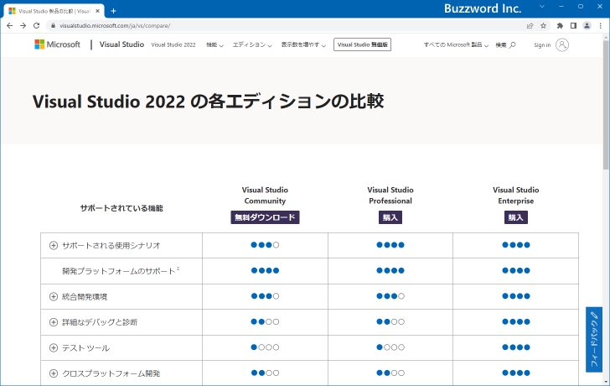Open すべての Microsoft 製品 dropdown
The height and width of the screenshot is (386, 610).
(456, 44)
